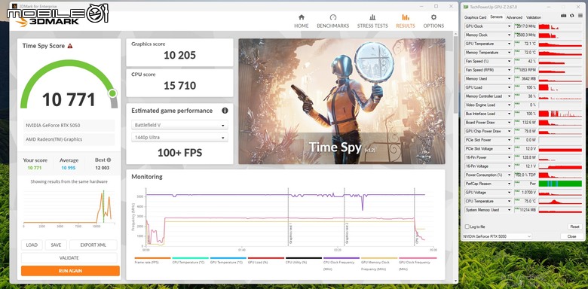Click the yellow GPU Memory Clock legend swatch

pyautogui.click(x=379, y=258)
